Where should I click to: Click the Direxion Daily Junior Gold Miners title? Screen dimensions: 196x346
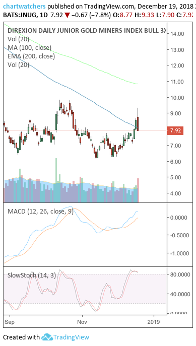87,30
